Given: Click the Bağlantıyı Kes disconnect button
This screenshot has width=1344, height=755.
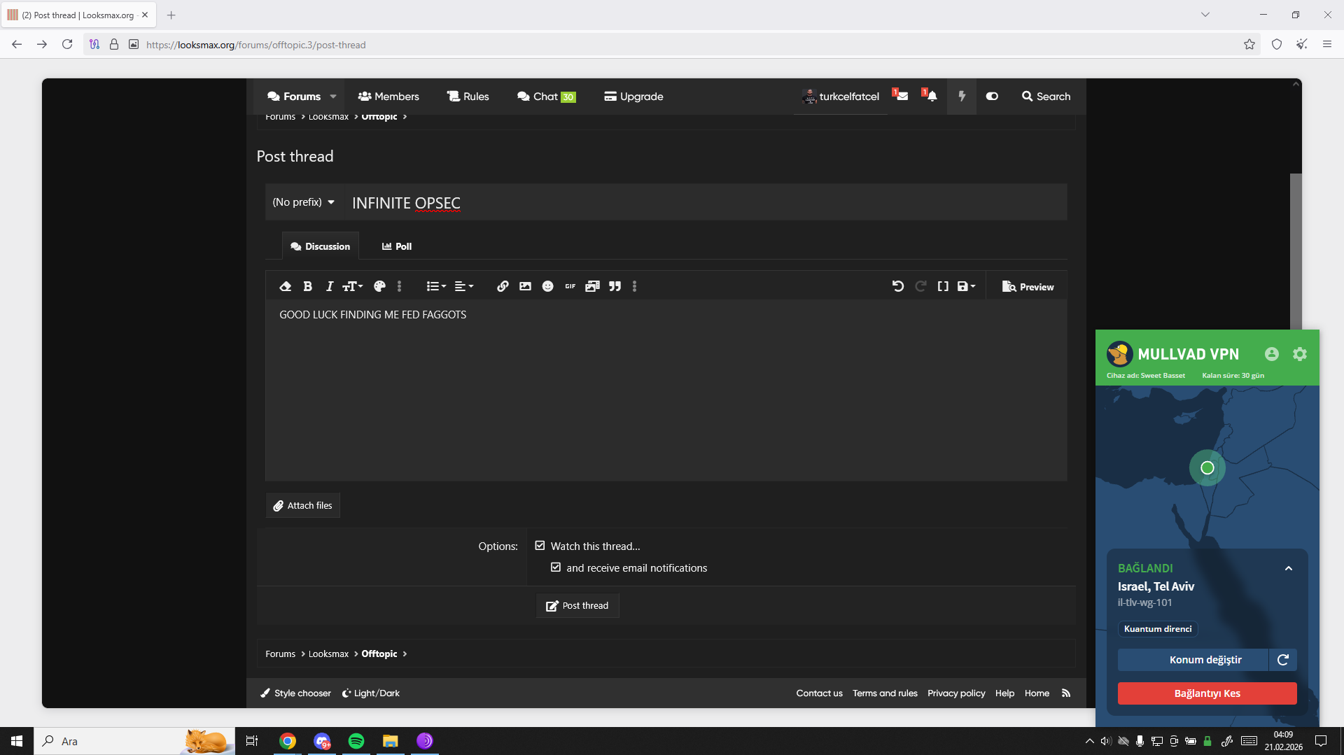Looking at the screenshot, I should [x=1207, y=693].
